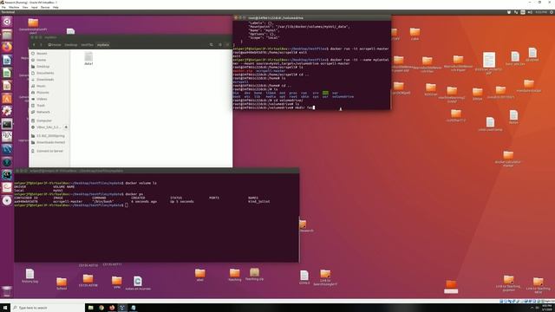555x312 pixels.
Task: Click the mydata breadcrumb in path bar
Action: tap(103, 44)
